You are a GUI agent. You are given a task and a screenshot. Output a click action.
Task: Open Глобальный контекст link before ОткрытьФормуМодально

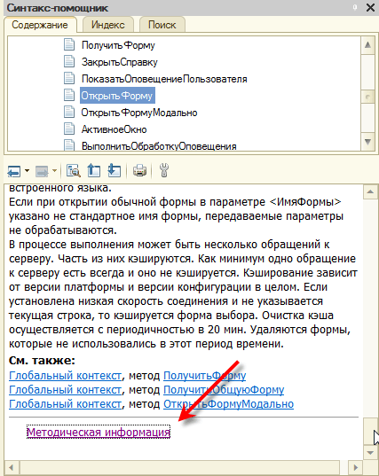(x=66, y=404)
